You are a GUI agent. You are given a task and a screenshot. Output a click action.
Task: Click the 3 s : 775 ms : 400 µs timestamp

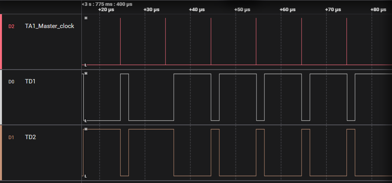(108, 4)
